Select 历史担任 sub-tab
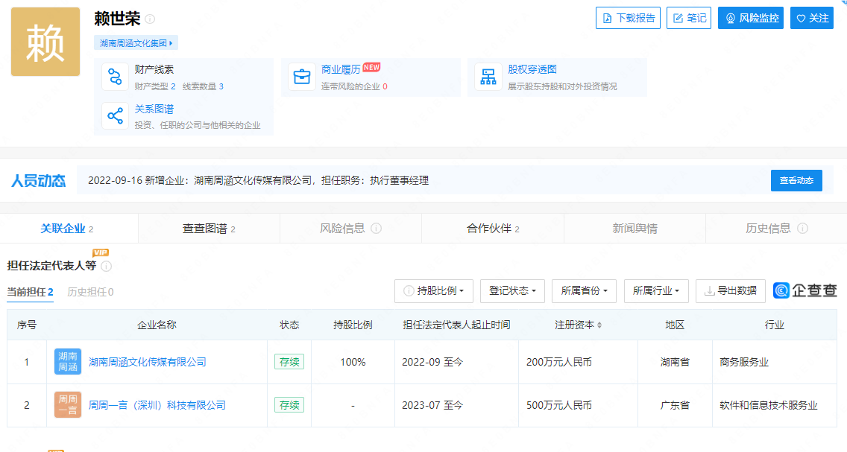 tap(90, 292)
